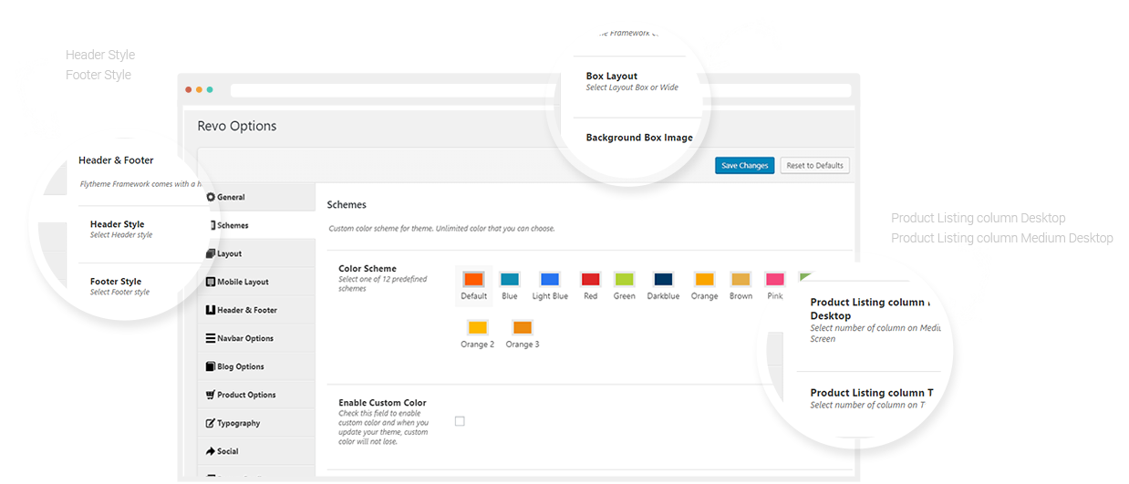Click the 'Enable Custom Color' label
Image resolution: width=1129 pixels, height=484 pixels.
point(382,403)
